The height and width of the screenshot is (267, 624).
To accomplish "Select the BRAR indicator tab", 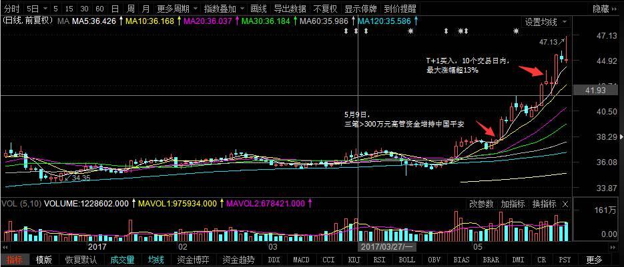I will [491, 260].
